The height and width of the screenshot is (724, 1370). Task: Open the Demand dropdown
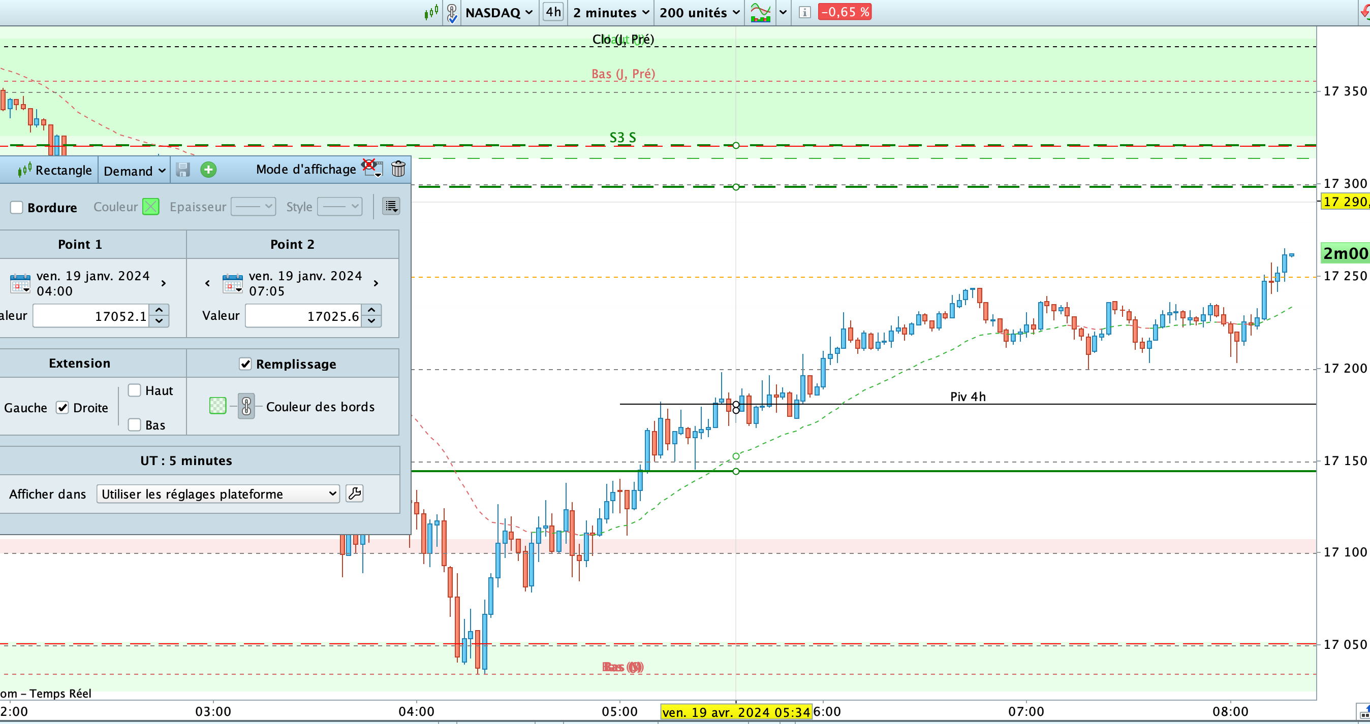[134, 171]
